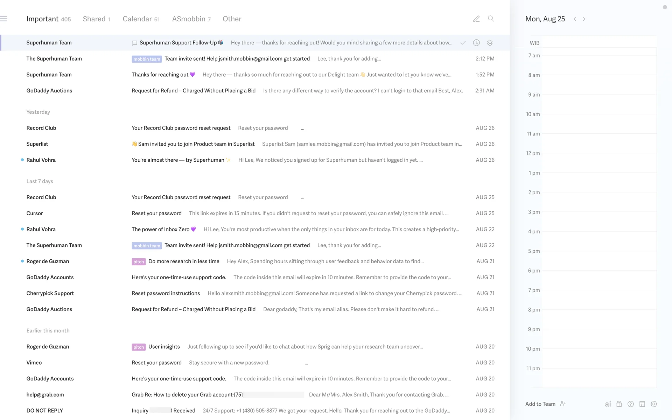Click the gift referral icon
Screen dimensions: 672x420
click(619, 404)
